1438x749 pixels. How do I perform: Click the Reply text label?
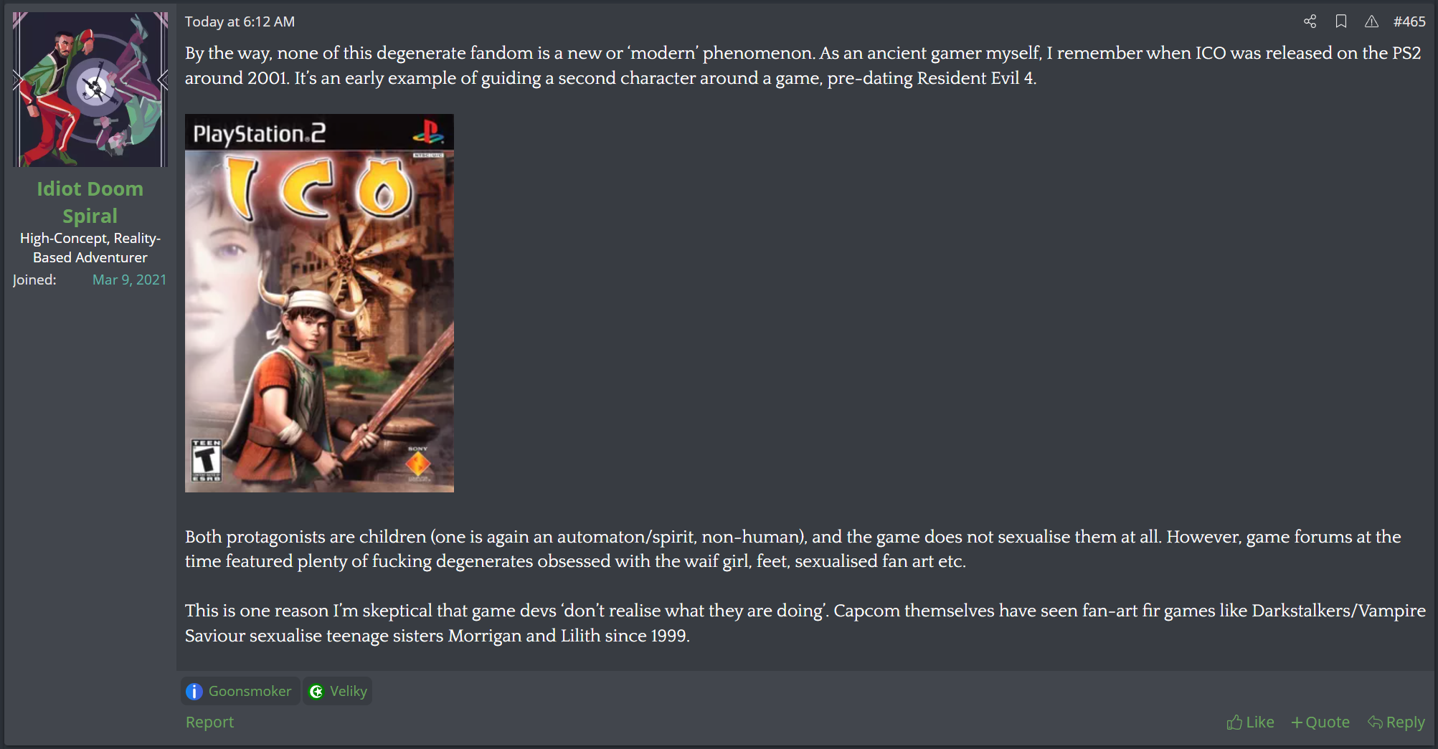point(1406,722)
